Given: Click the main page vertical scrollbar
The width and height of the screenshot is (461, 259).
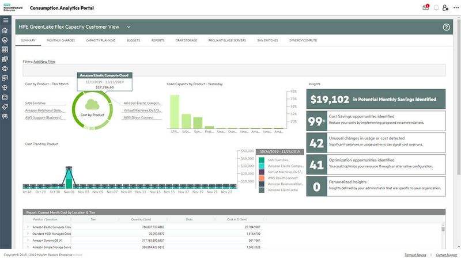Looking at the screenshot, I should [459, 97].
